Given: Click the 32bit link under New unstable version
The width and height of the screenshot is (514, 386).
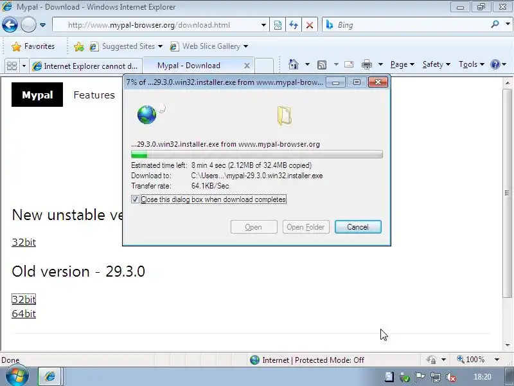Looking at the screenshot, I should pos(24,243).
